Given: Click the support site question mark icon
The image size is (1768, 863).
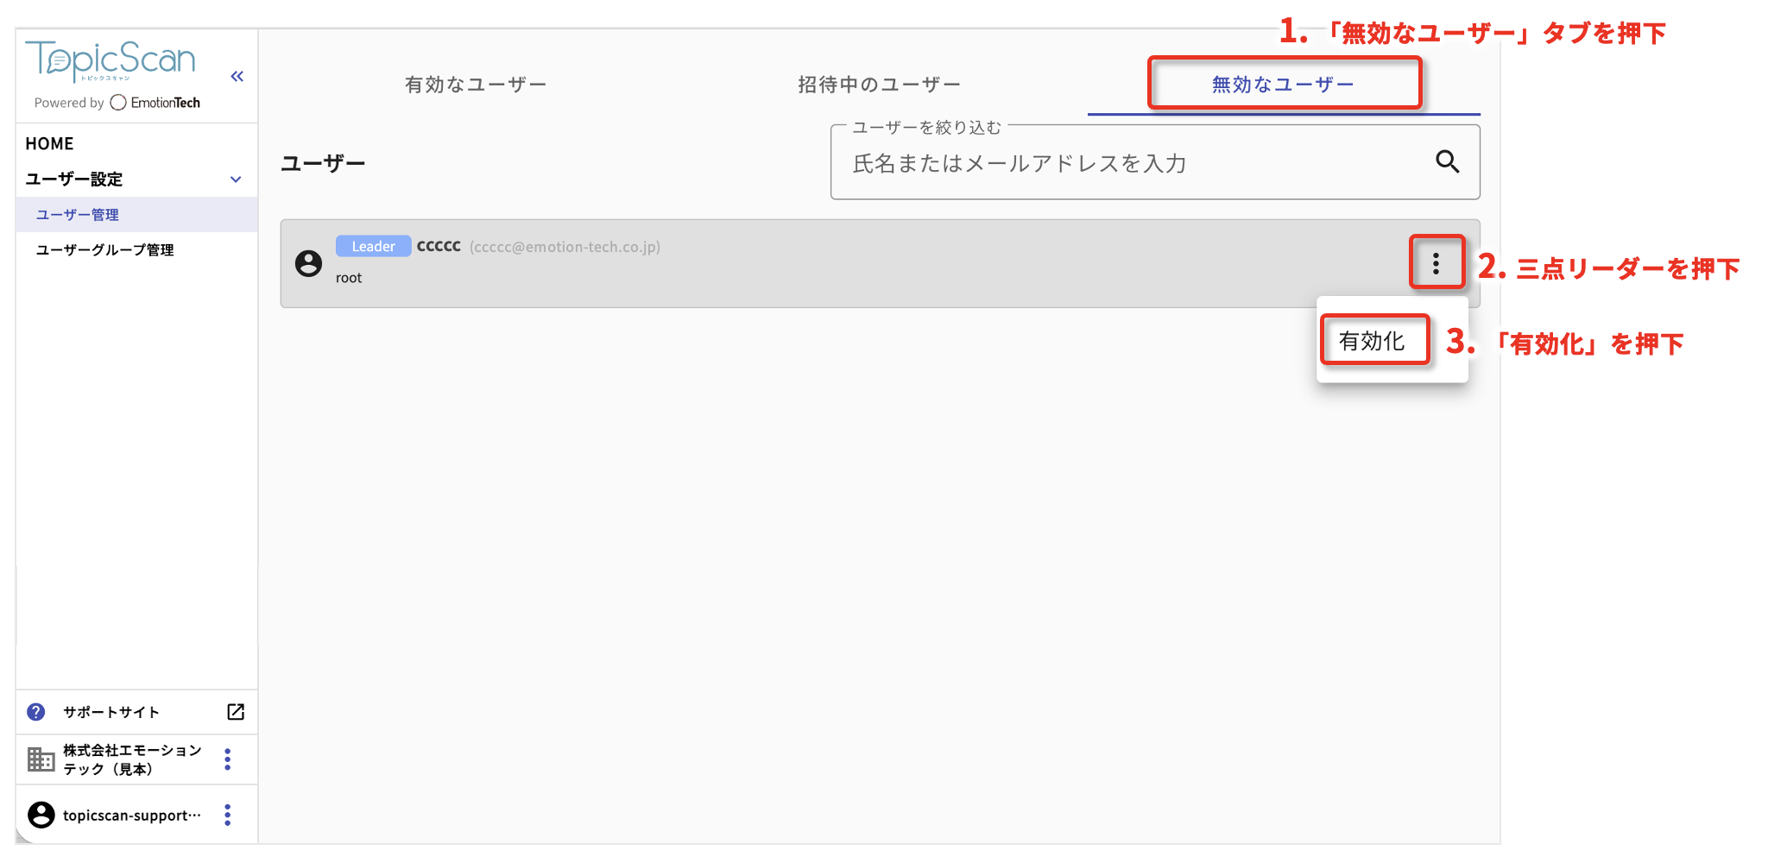Looking at the screenshot, I should click(35, 712).
